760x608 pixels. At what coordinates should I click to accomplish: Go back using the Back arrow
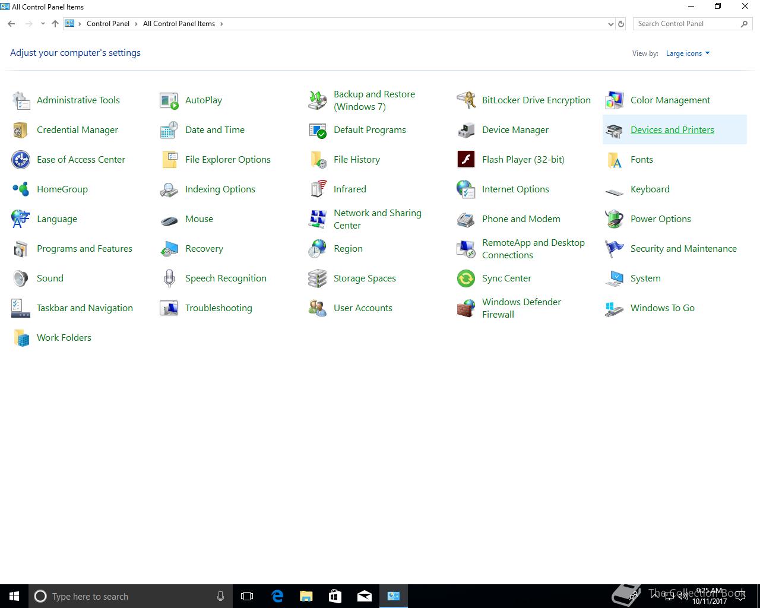(11, 24)
